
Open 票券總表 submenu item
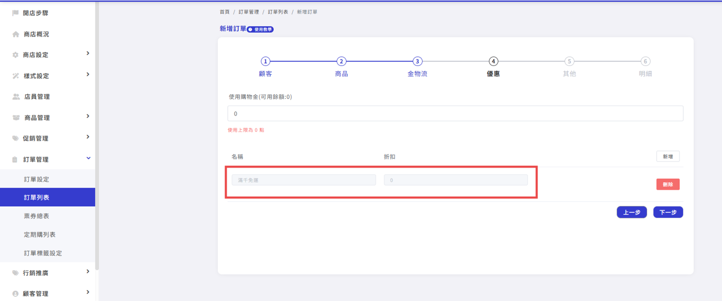(37, 216)
